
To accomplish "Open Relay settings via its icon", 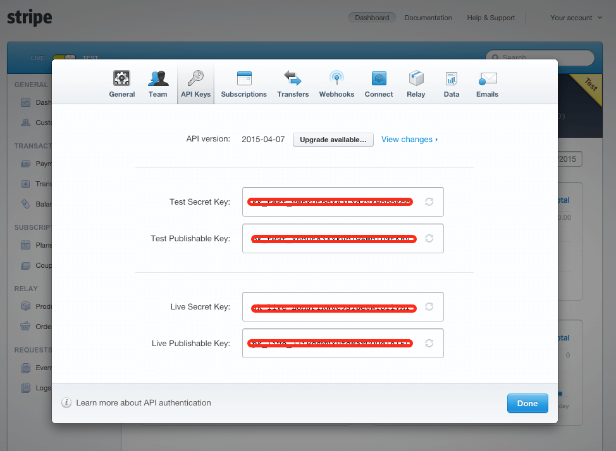I will coord(416,78).
